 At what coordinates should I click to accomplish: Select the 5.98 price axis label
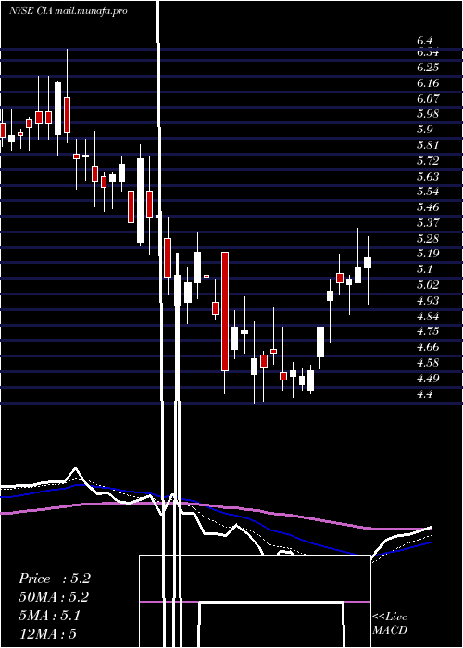[428, 114]
